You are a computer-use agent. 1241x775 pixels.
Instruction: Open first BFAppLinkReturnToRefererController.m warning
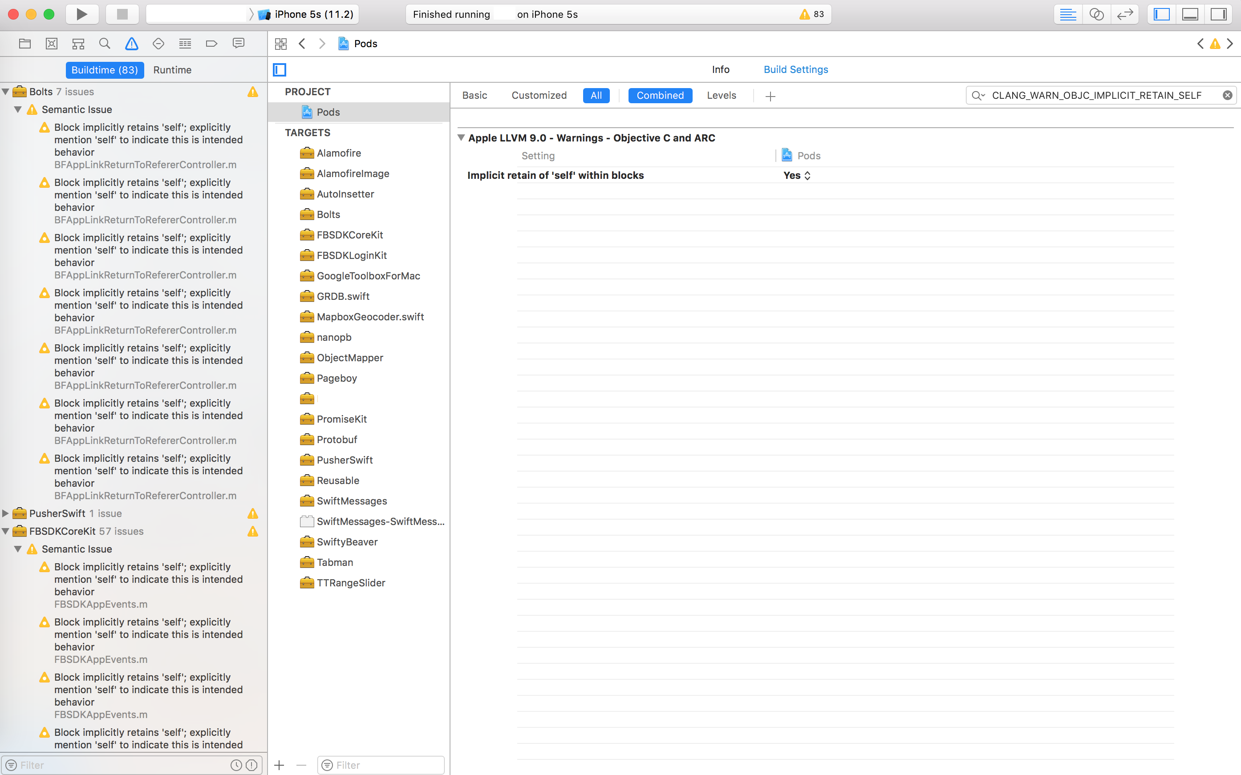tap(146, 145)
